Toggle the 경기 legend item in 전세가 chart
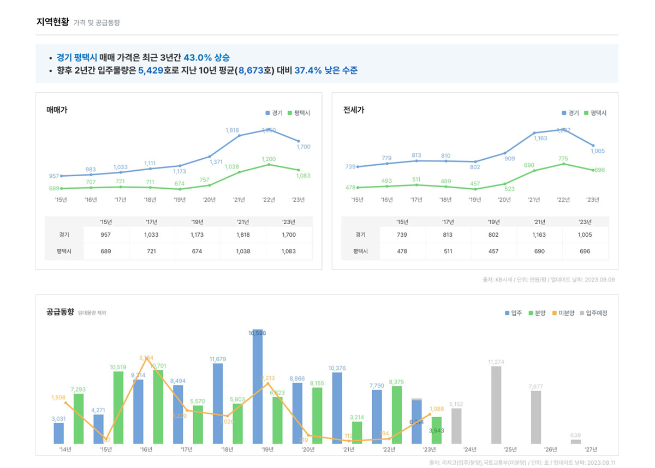Screen dimensions: 655x468 570,113
